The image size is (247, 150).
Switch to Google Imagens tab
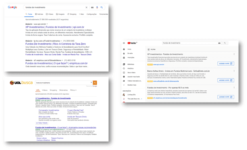pos(60,14)
